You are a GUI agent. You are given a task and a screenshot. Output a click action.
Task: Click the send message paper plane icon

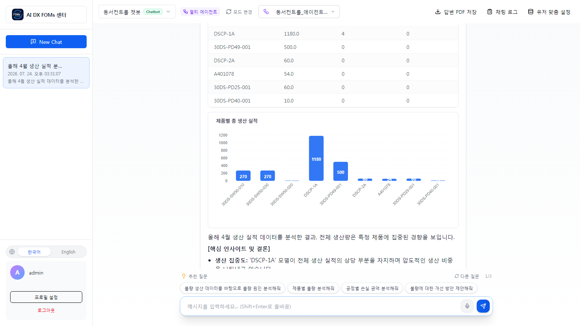[x=483, y=306]
